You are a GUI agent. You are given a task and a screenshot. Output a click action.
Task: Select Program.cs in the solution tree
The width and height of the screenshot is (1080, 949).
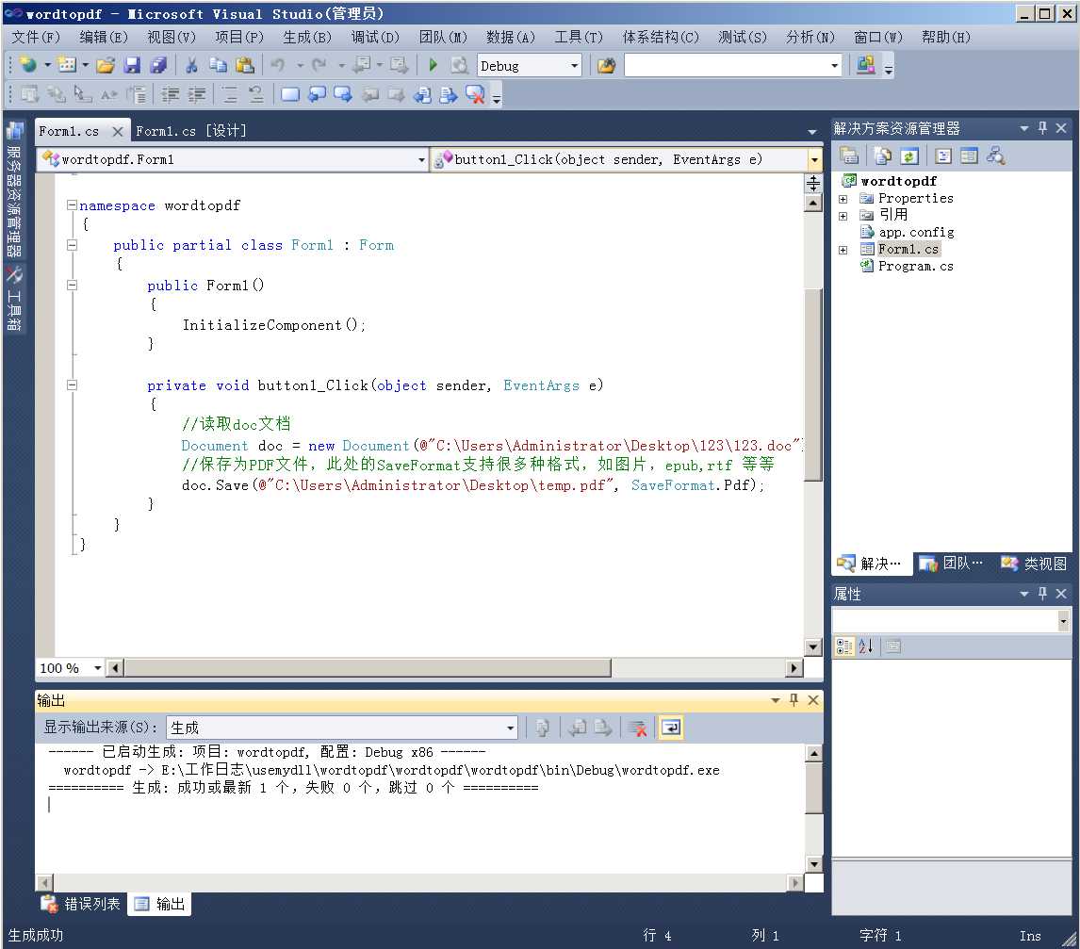point(915,267)
